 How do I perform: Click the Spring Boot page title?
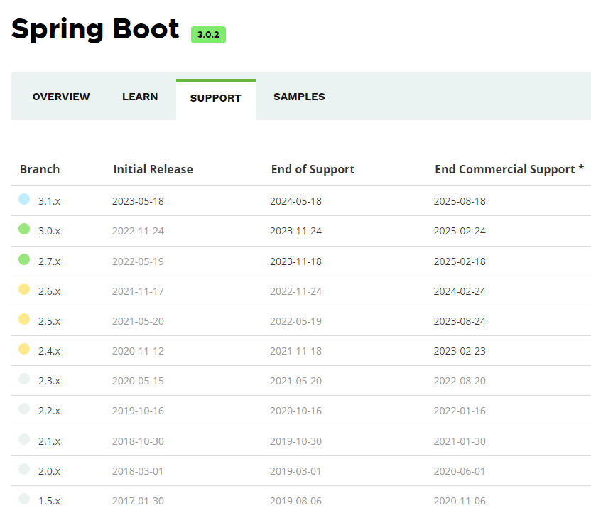(x=95, y=29)
